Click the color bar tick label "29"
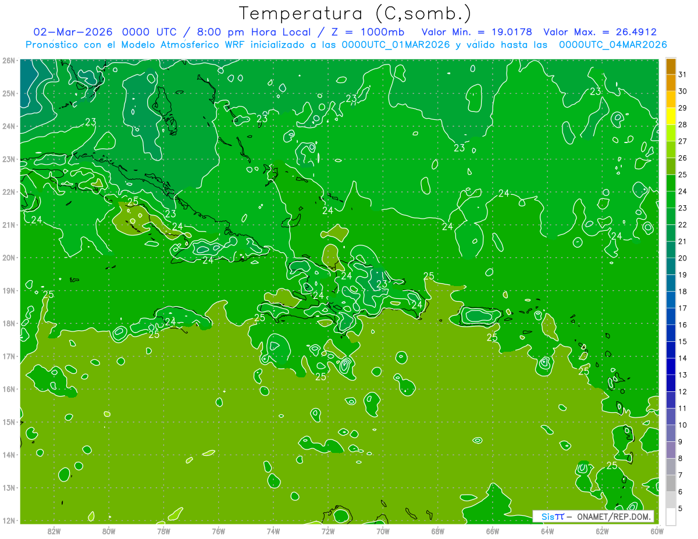This screenshot has width=698, height=539. [x=683, y=108]
